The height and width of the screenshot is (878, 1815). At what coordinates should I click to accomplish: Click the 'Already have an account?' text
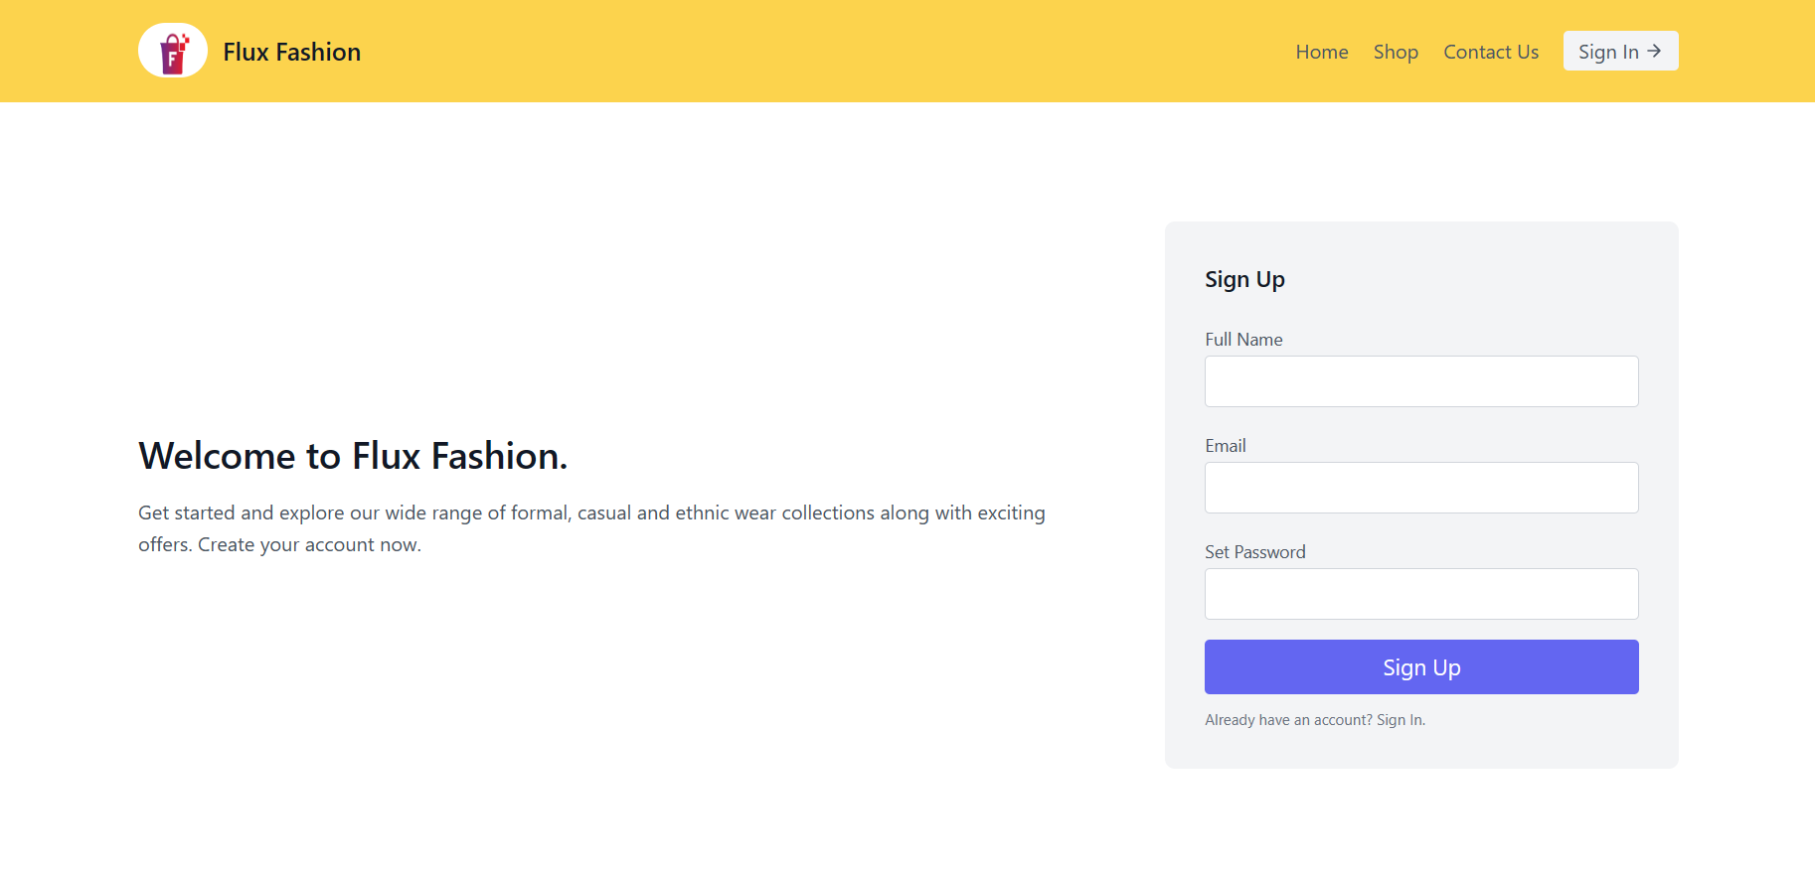coord(1286,719)
